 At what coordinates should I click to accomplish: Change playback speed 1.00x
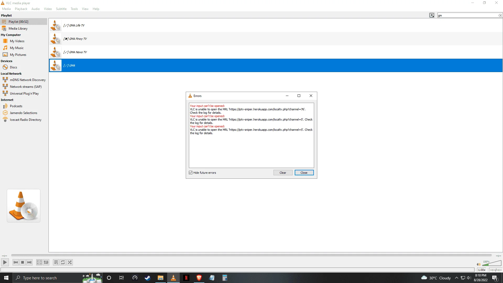(482, 270)
